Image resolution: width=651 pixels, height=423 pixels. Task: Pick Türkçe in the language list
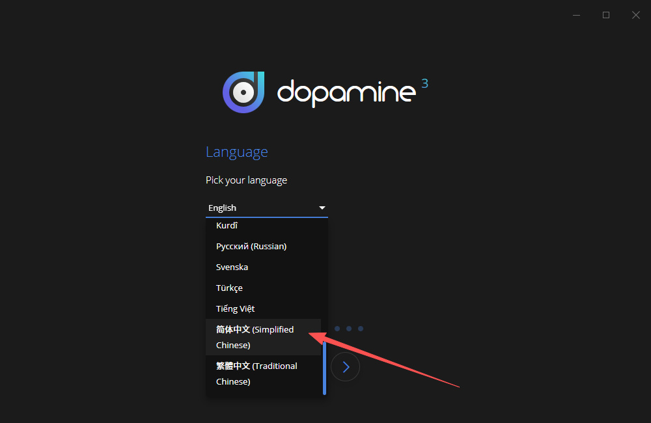point(263,288)
